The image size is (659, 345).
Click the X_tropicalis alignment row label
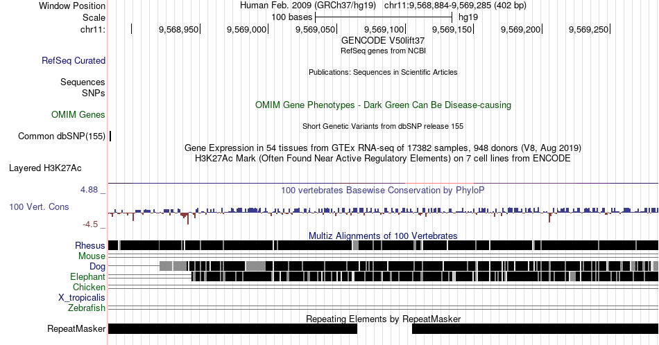click(x=82, y=298)
